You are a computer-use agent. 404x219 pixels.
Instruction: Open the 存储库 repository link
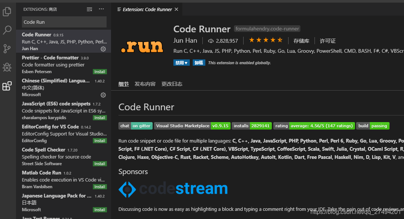[x=301, y=41]
